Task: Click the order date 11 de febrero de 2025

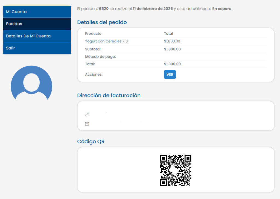Action: (x=153, y=9)
